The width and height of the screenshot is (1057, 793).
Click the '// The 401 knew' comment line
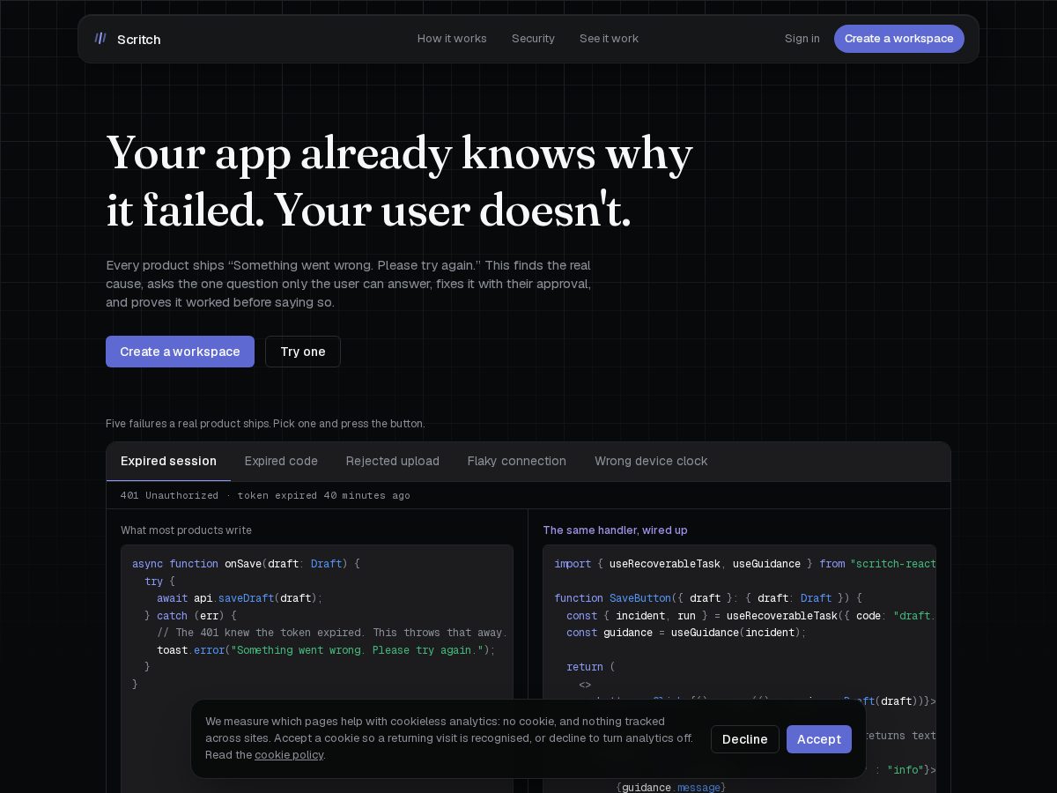pos(332,633)
